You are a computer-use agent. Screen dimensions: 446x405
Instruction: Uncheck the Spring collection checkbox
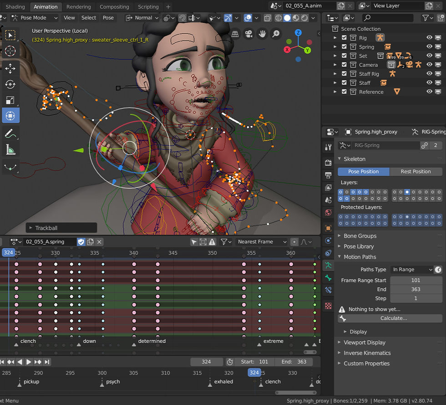tap(344, 47)
